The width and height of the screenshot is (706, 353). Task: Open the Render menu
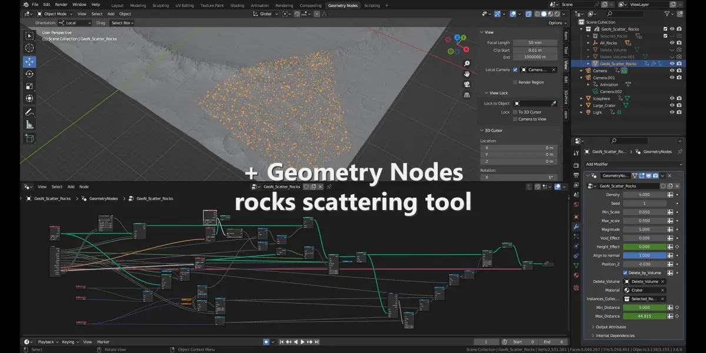click(61, 5)
